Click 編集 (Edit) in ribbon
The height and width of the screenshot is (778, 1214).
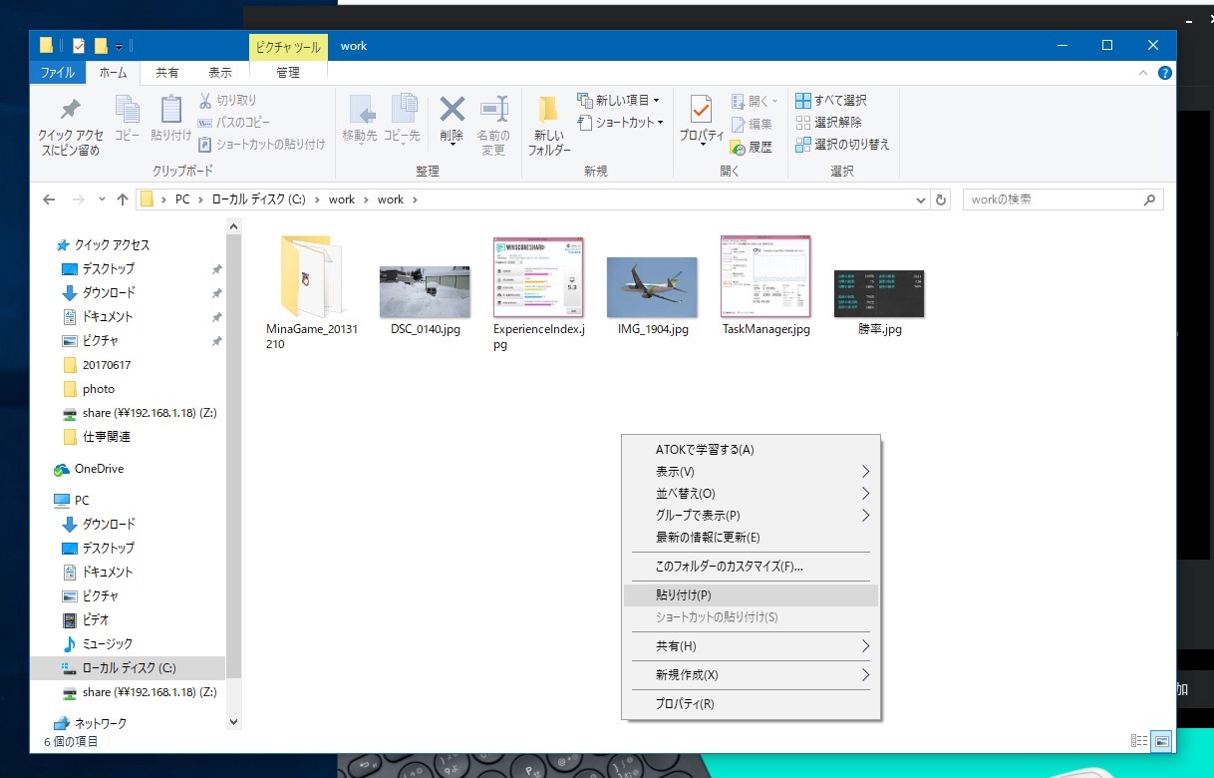tap(752, 125)
